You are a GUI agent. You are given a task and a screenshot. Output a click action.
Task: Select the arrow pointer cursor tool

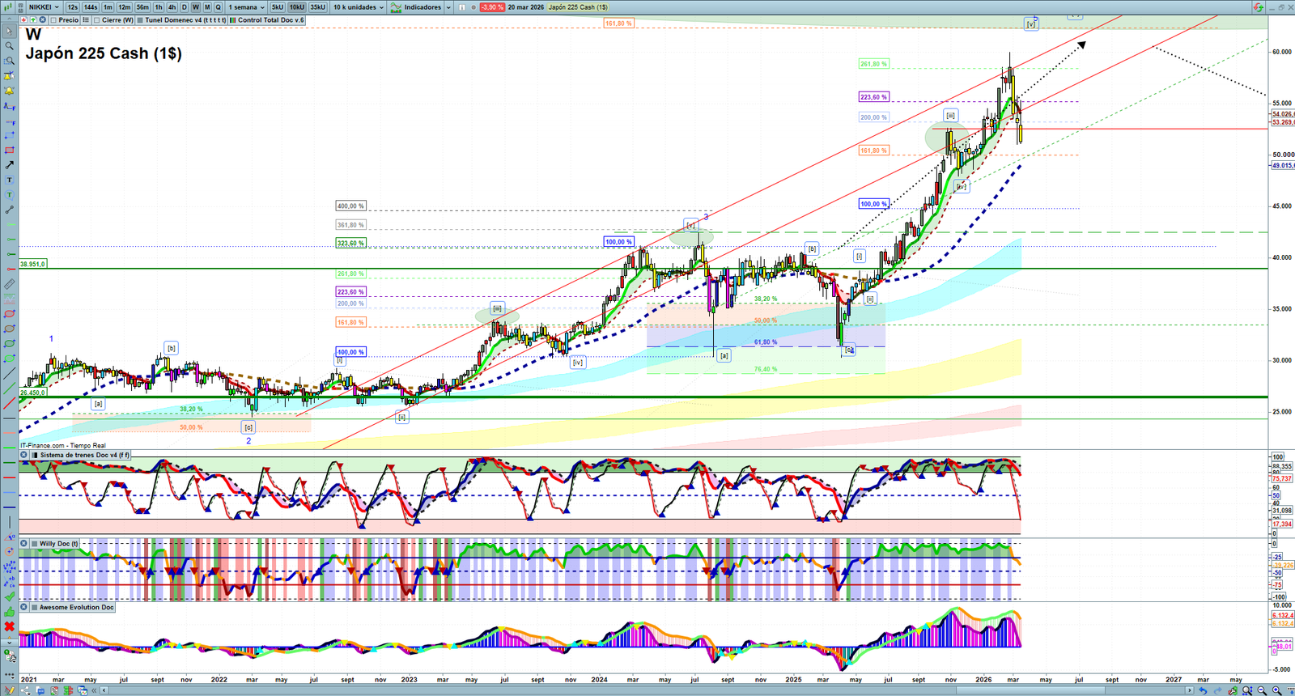[x=9, y=32]
